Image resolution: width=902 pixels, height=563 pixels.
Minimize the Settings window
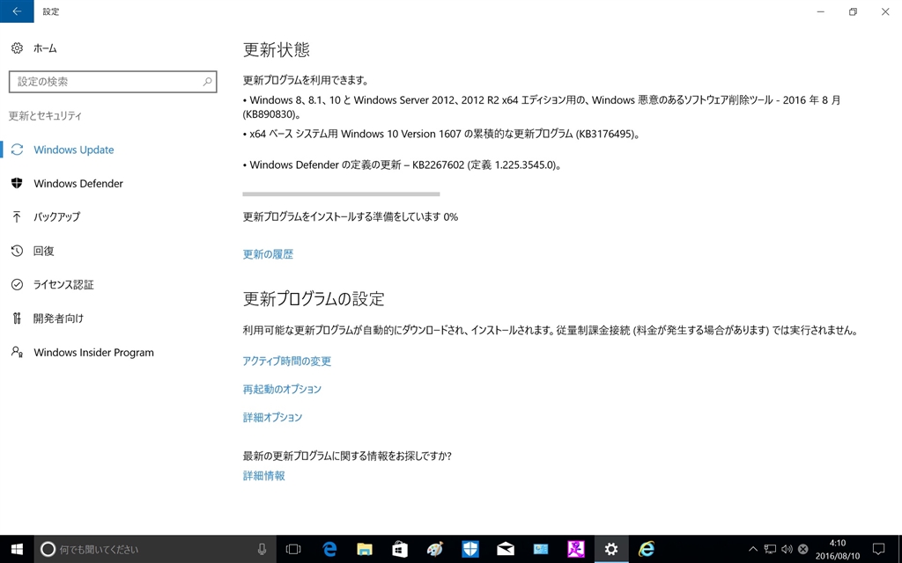pyautogui.click(x=821, y=11)
